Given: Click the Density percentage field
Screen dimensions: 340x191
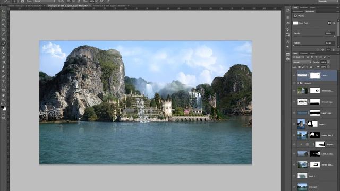Looking at the screenshot, I should coord(330,33).
